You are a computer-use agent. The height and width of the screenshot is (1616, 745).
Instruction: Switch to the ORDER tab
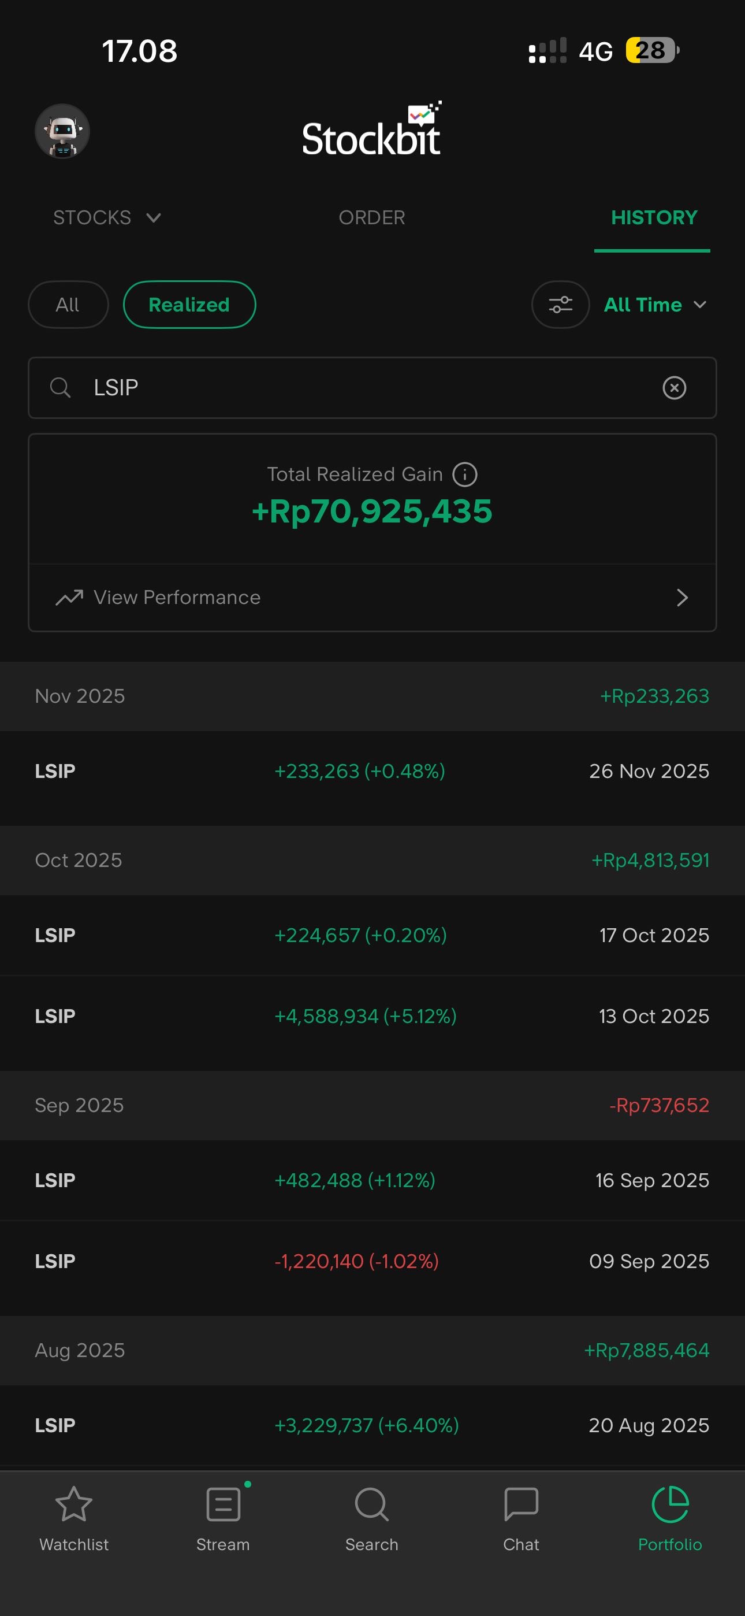(372, 218)
